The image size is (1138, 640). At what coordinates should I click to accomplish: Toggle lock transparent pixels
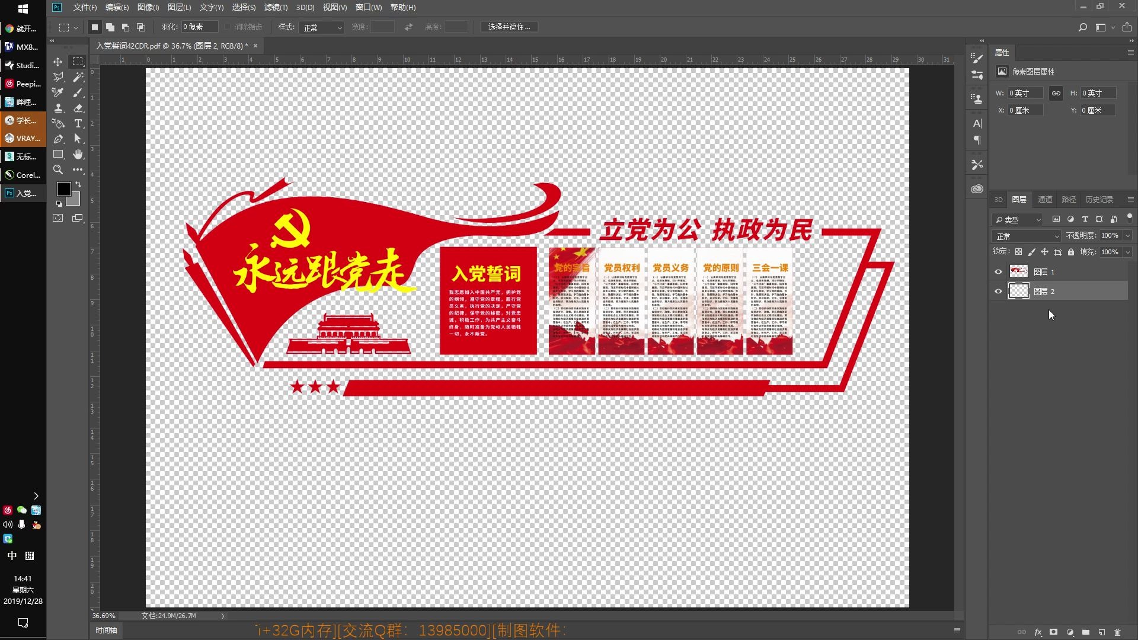point(1018,252)
